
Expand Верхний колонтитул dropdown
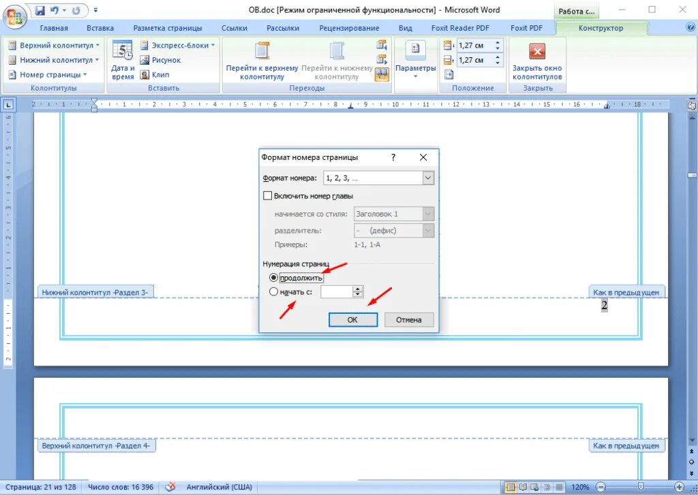[53, 45]
